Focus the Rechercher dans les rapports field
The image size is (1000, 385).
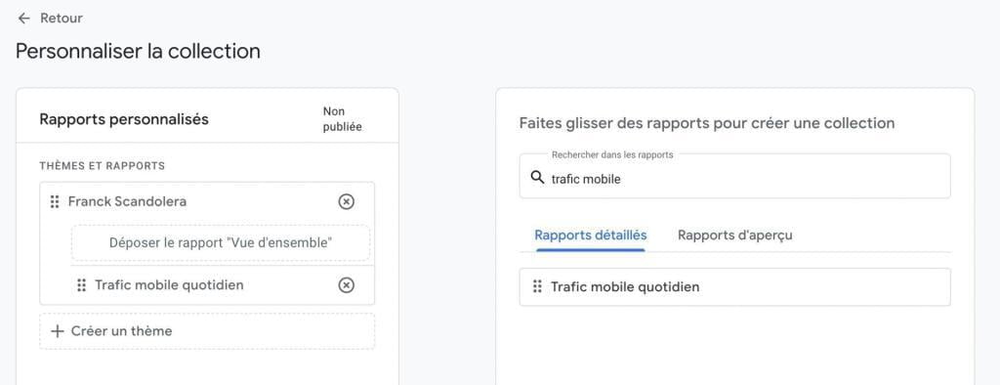point(734,176)
